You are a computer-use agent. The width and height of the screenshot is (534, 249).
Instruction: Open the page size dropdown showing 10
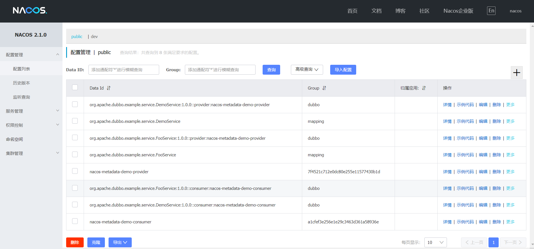(x=435, y=242)
